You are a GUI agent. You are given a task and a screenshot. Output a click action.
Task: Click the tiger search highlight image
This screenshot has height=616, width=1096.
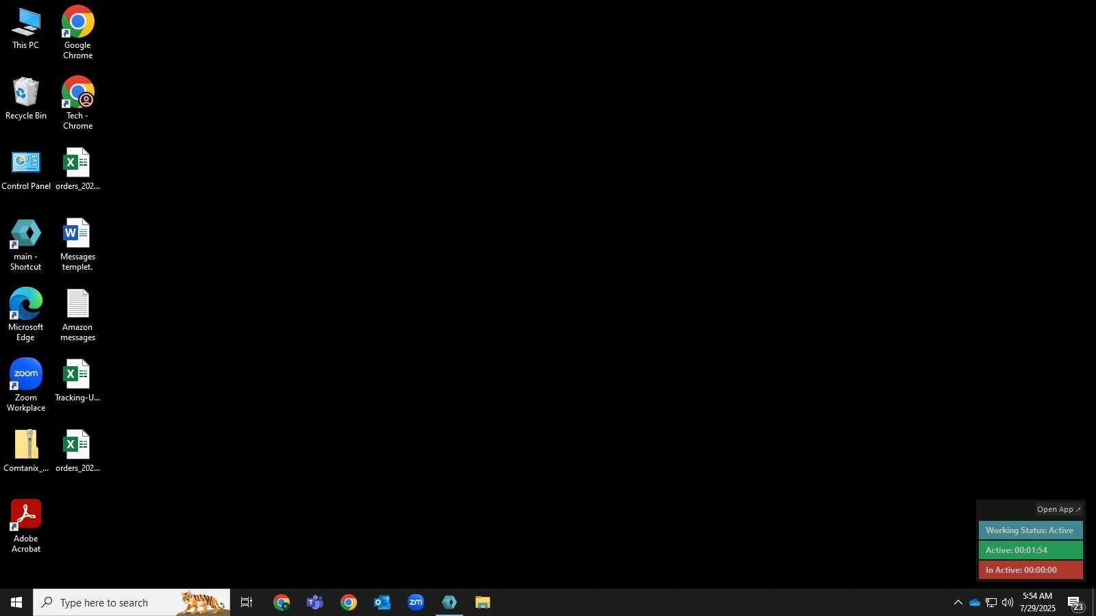(x=202, y=602)
